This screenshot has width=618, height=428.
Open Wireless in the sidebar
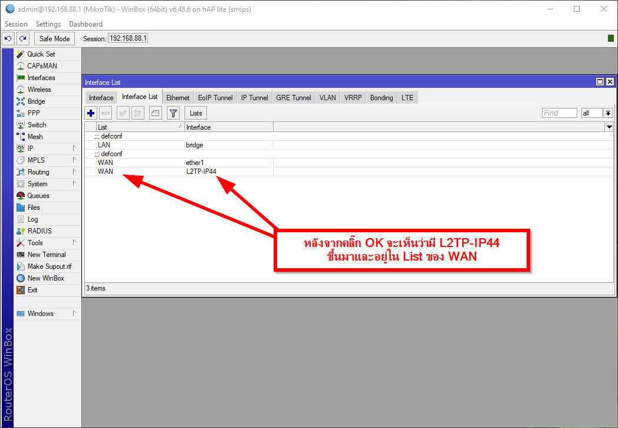coord(47,90)
